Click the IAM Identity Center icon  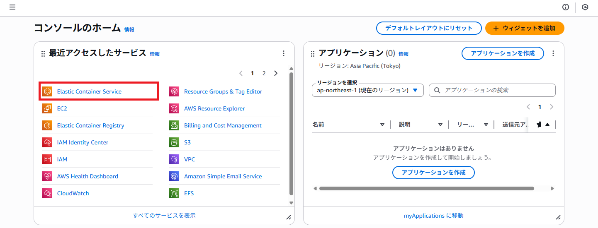(x=47, y=142)
